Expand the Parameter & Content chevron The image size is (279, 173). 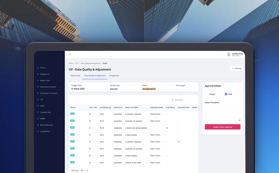[x=60, y=93]
